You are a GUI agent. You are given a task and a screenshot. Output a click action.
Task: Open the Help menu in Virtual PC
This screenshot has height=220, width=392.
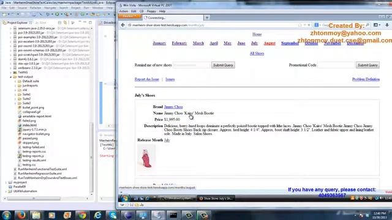click(x=162, y=11)
